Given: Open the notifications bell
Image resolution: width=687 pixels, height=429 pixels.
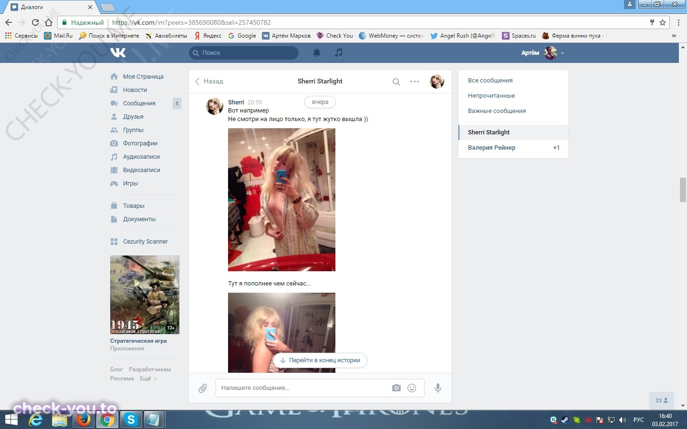Looking at the screenshot, I should (316, 53).
